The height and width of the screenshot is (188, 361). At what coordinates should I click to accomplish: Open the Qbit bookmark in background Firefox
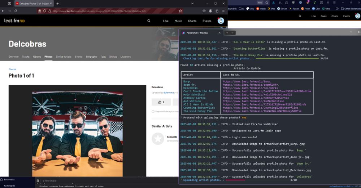(x=316, y=9)
